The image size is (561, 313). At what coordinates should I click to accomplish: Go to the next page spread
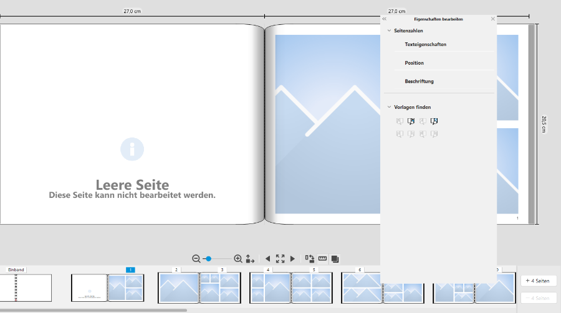click(292, 258)
